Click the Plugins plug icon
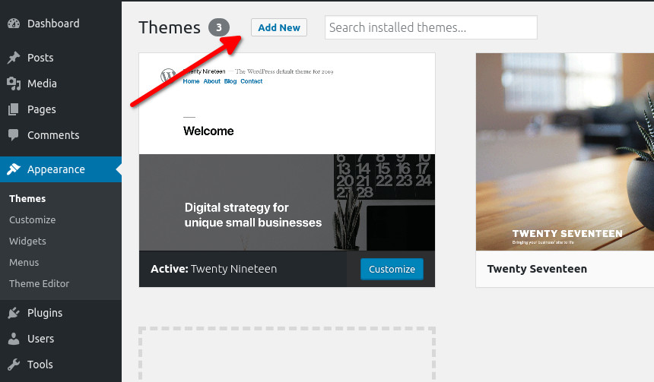This screenshot has height=382, width=654. point(14,313)
